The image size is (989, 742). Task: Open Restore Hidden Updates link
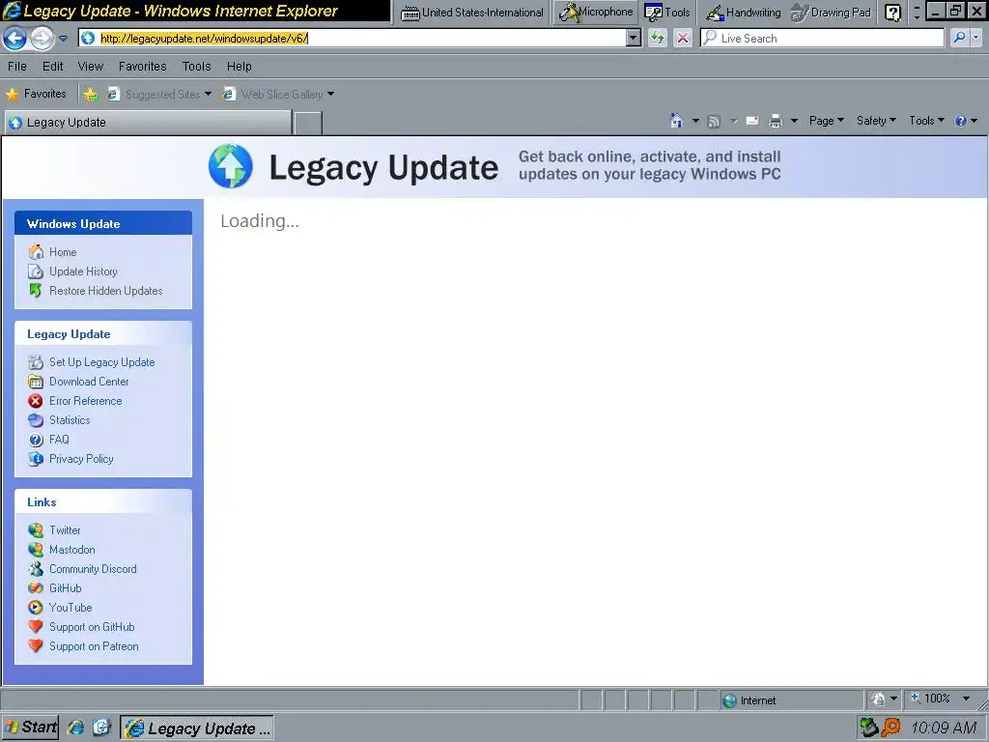coord(106,291)
